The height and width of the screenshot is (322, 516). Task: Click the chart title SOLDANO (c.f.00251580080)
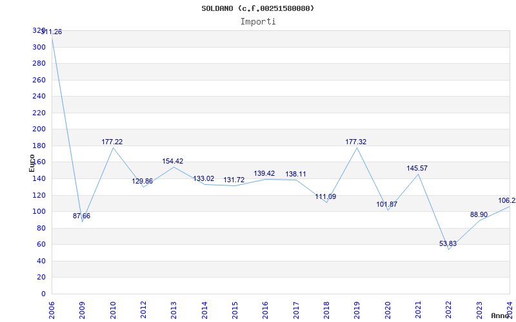pos(257,8)
